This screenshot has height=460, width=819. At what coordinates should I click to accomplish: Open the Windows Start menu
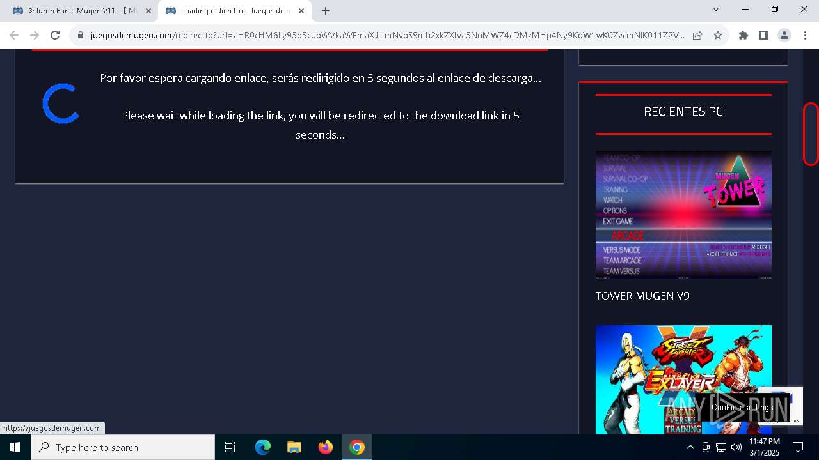[x=15, y=447]
